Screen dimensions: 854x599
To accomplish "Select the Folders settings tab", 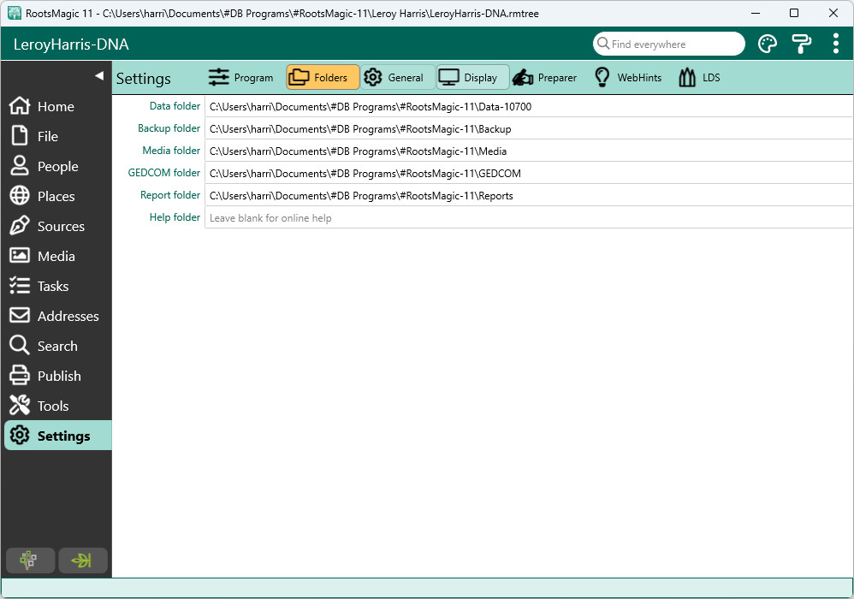I will pyautogui.click(x=323, y=78).
